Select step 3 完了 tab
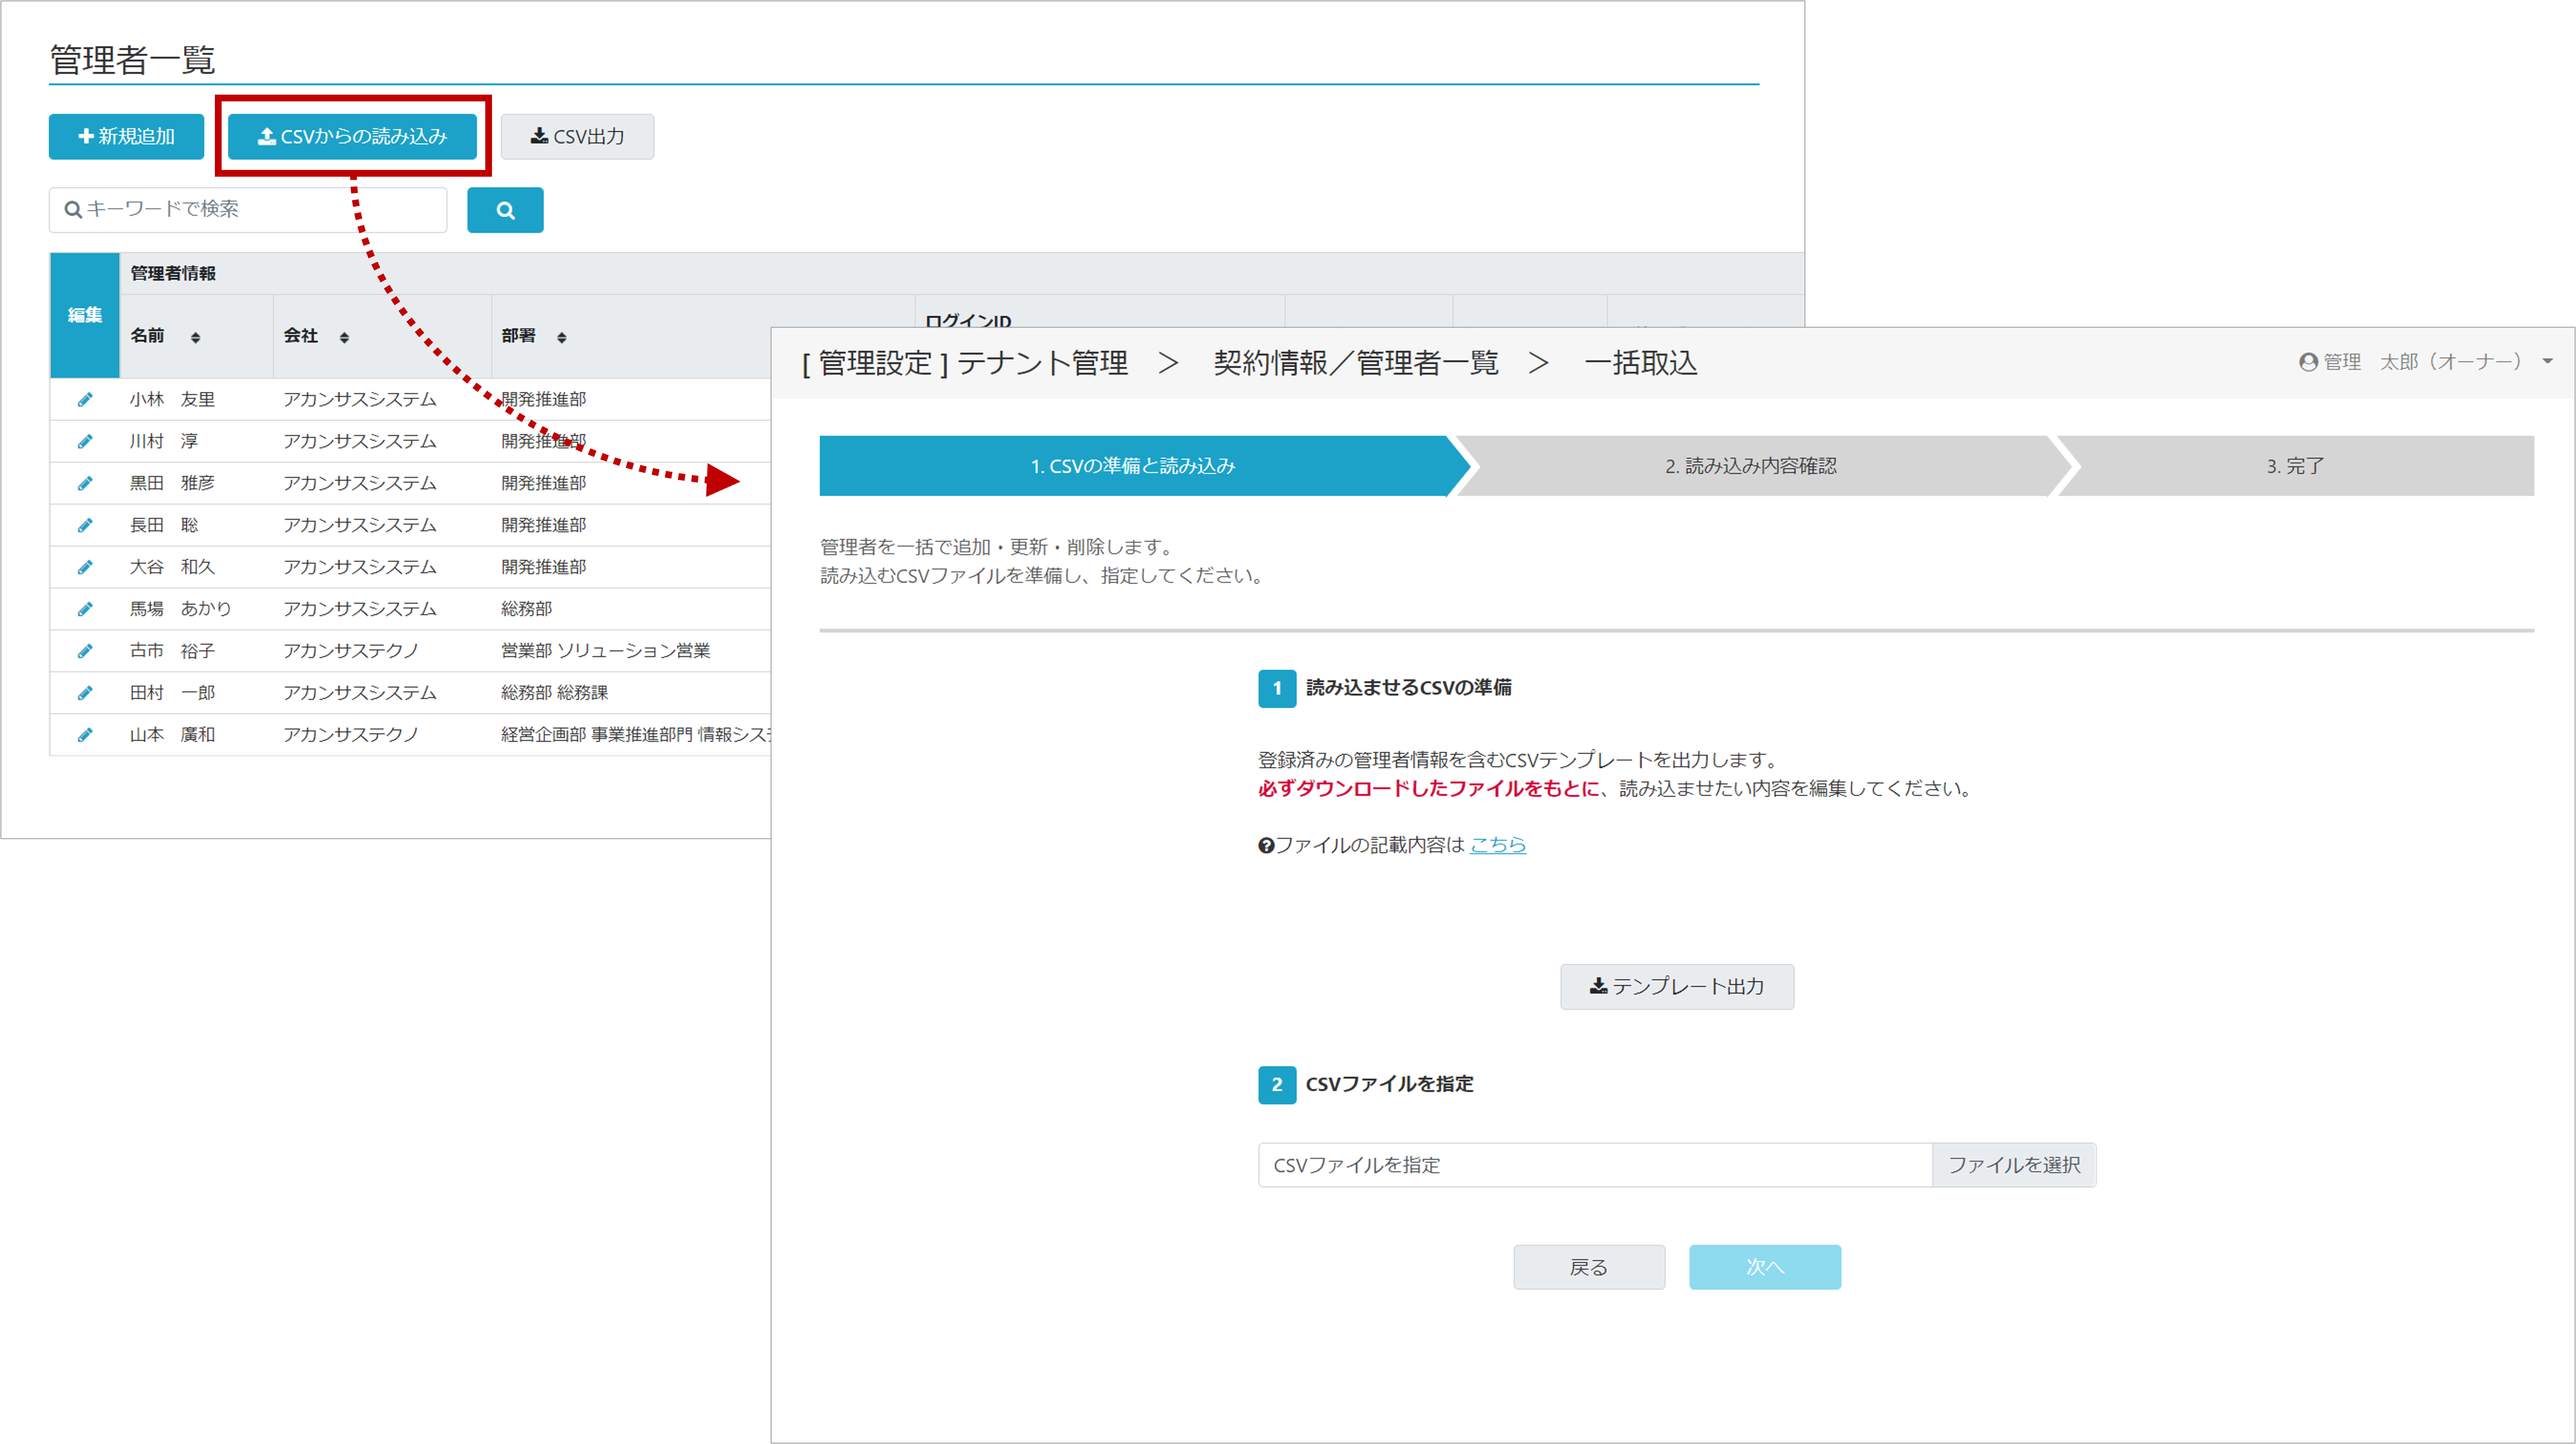This screenshot has width=2576, height=1444. (x=2294, y=466)
